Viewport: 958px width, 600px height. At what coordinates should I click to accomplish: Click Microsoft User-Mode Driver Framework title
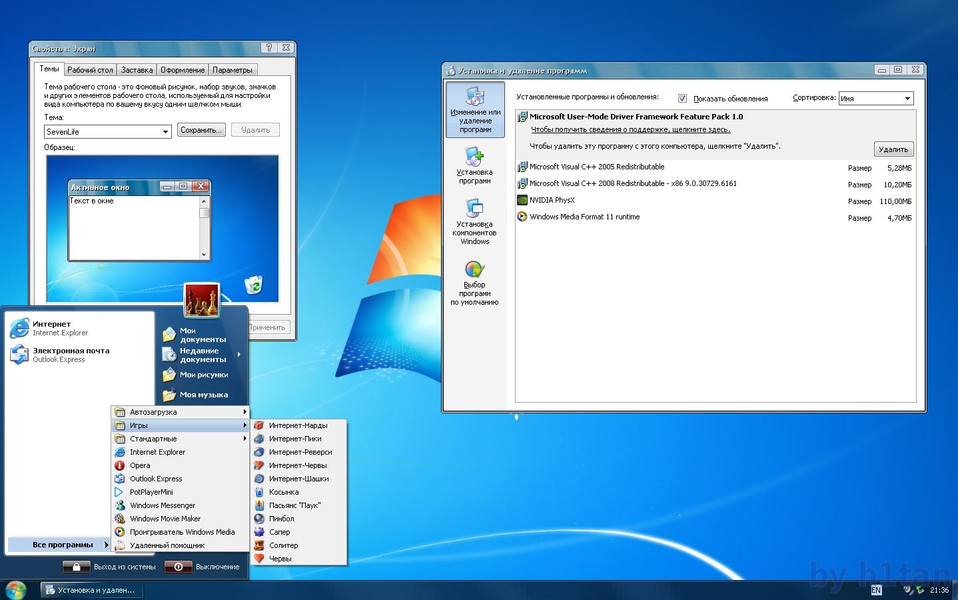pyautogui.click(x=636, y=117)
